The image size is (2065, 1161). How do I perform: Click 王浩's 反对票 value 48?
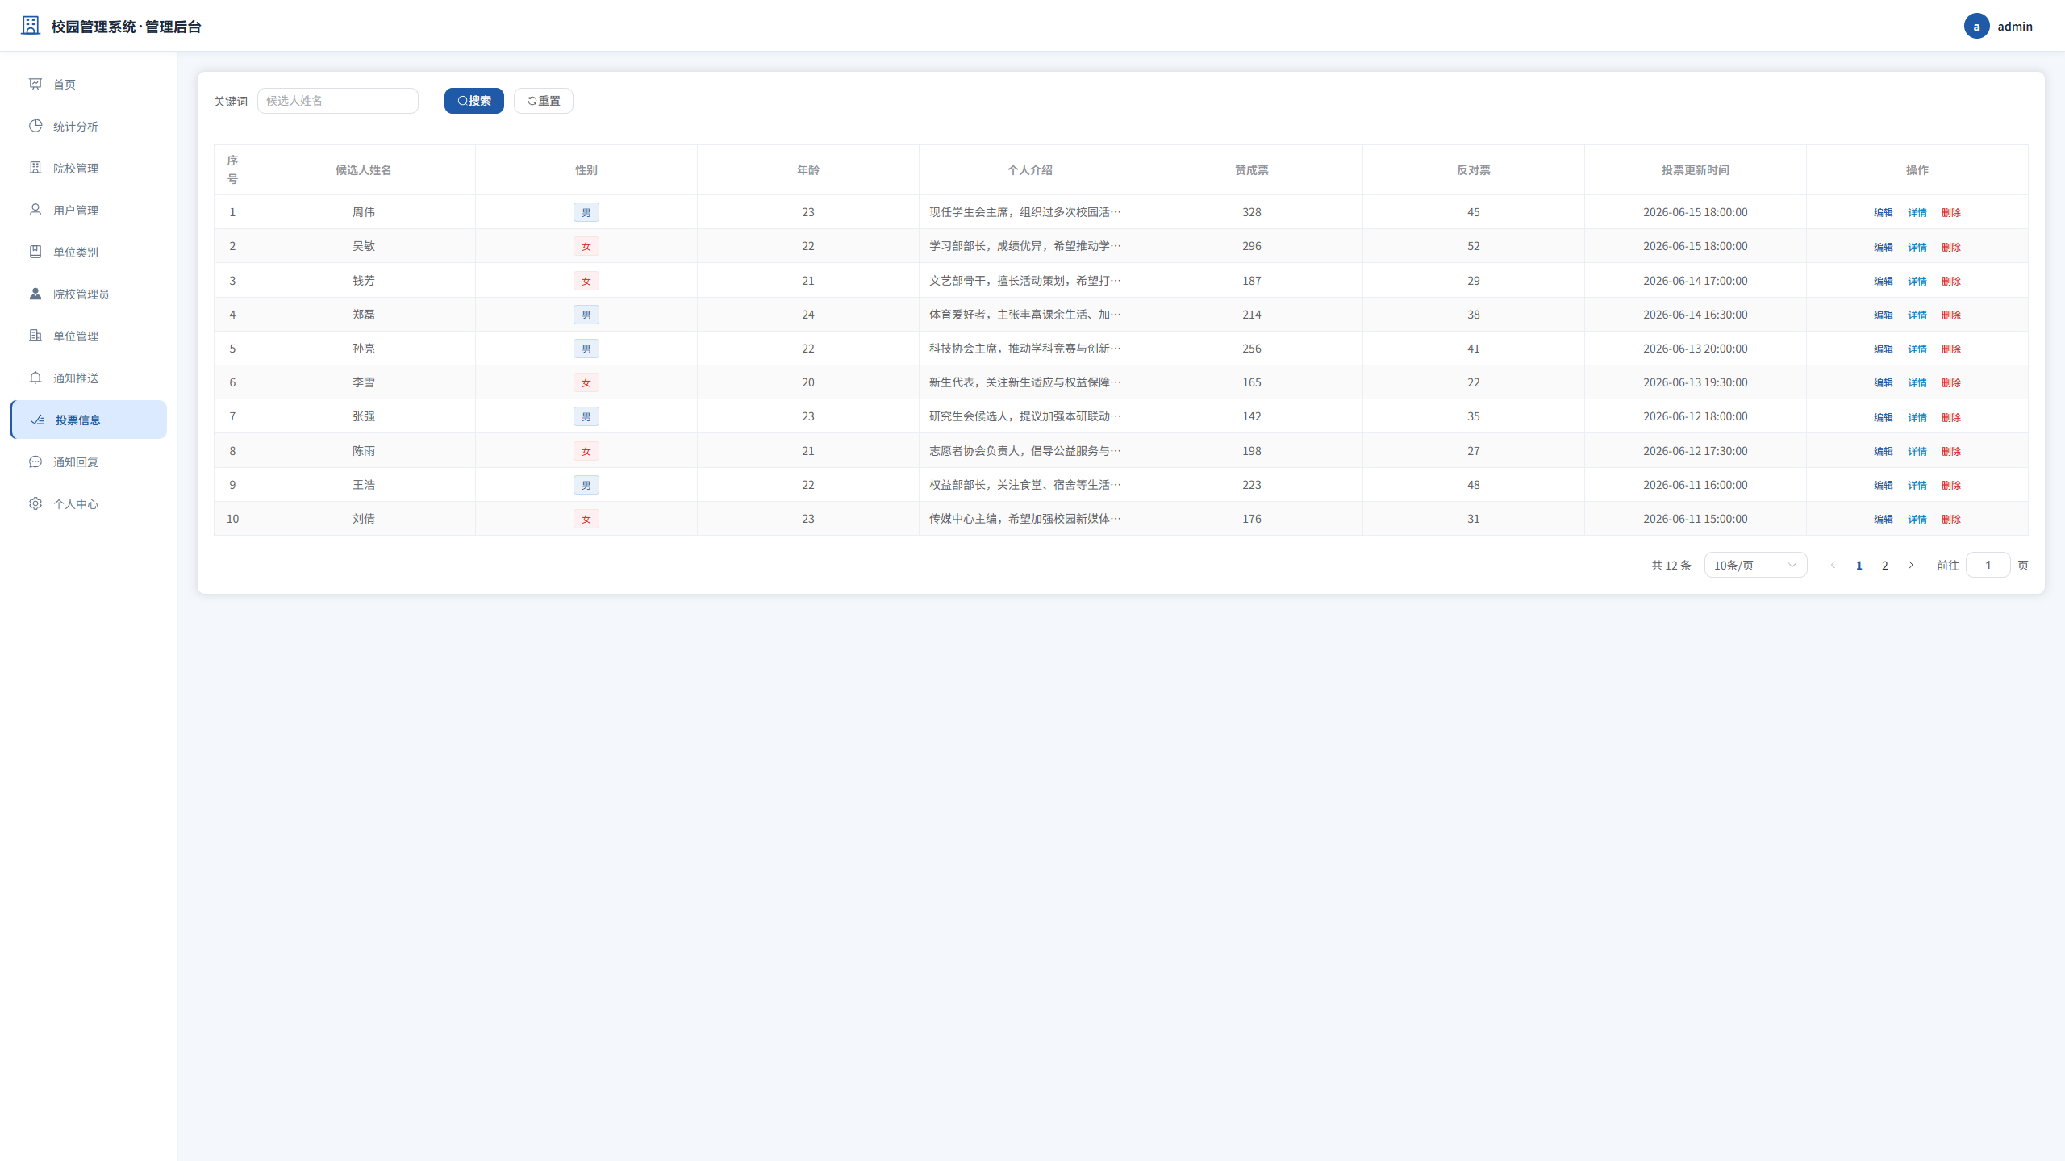1474,485
